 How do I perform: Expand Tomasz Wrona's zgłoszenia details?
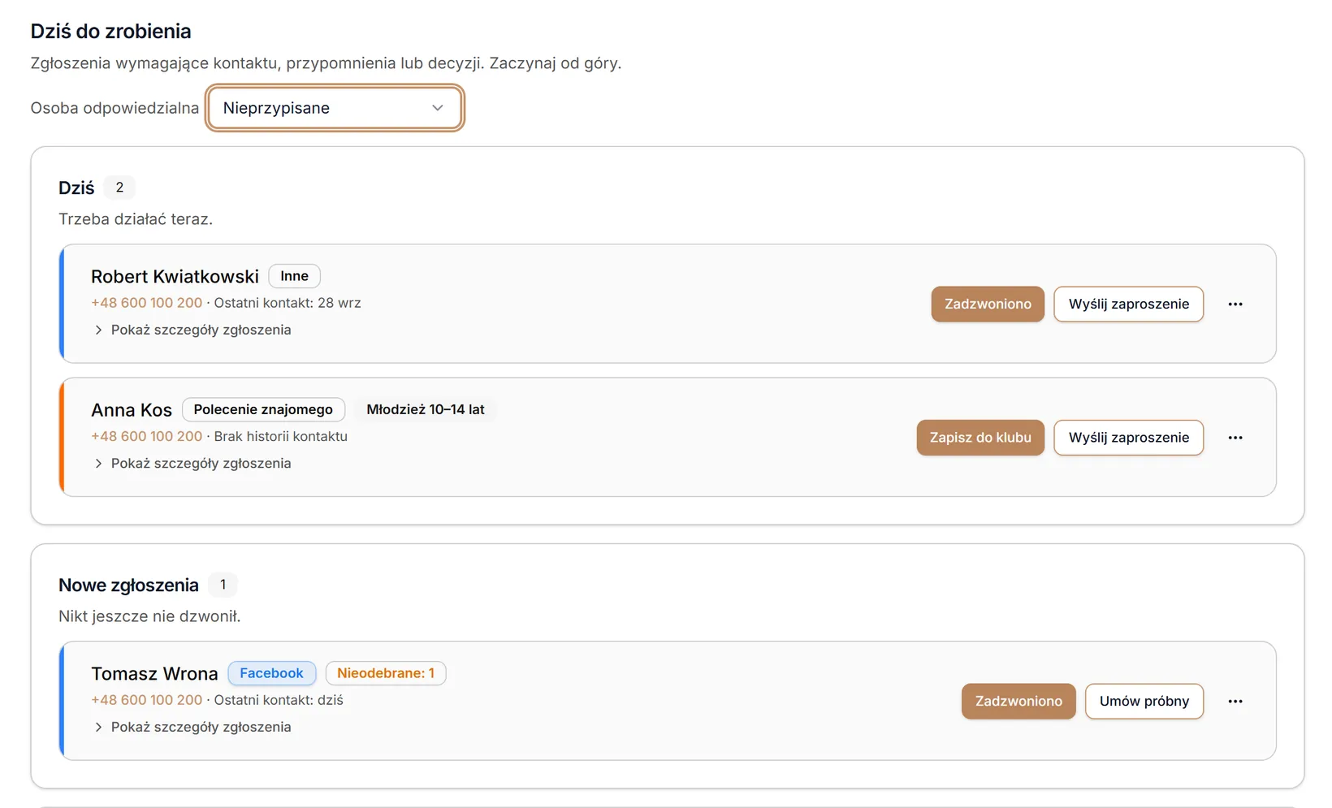192,727
